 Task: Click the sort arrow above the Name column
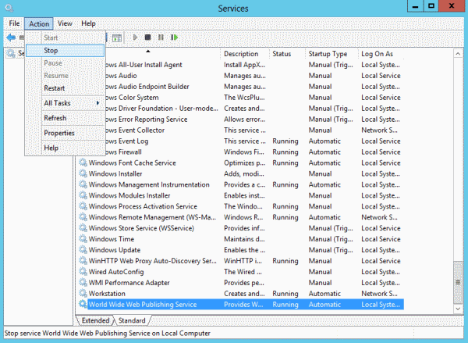tap(147, 51)
